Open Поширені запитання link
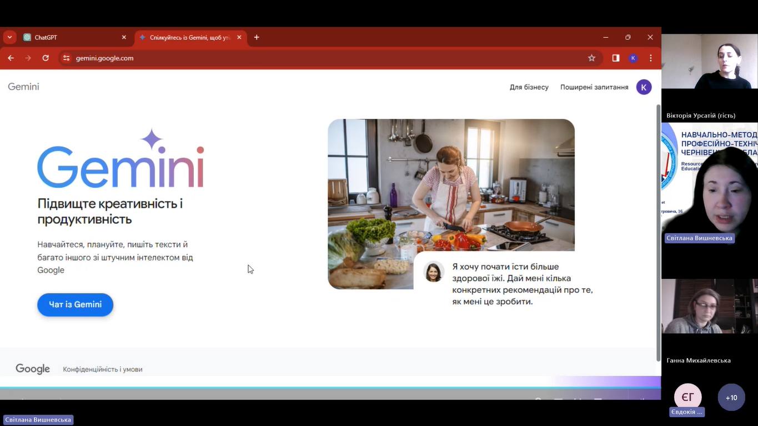Viewport: 758px width, 426px height. click(x=594, y=87)
